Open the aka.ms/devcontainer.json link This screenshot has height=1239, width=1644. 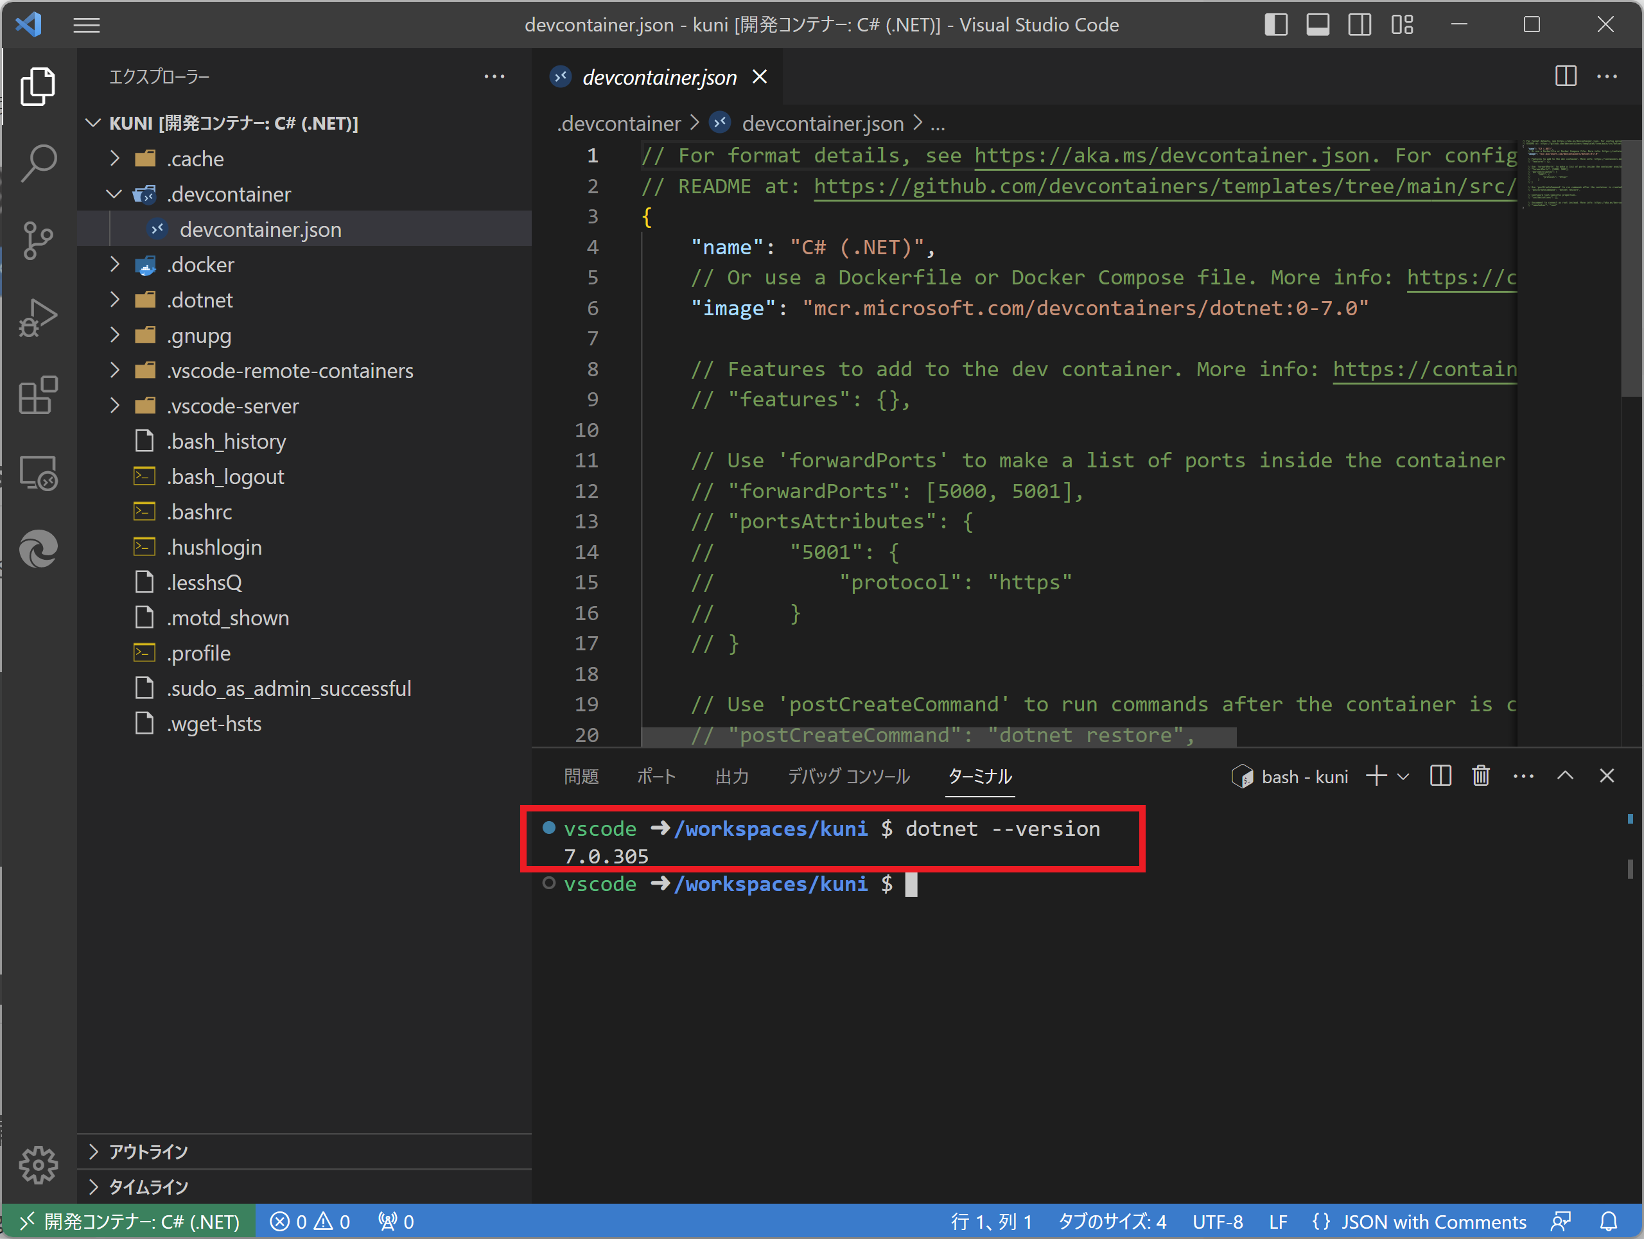tap(1172, 156)
